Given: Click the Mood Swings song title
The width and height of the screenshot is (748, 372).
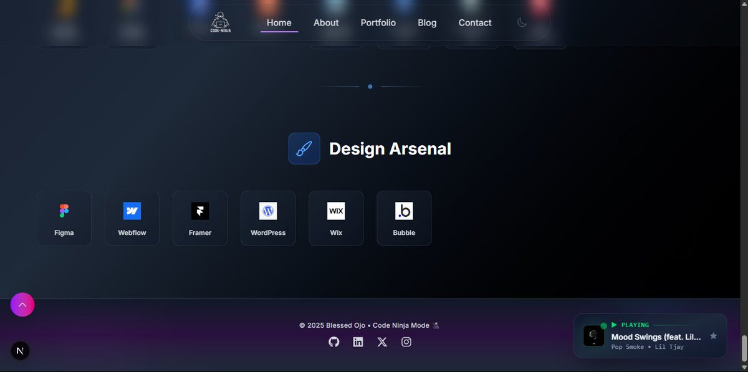Looking at the screenshot, I should (x=656, y=336).
